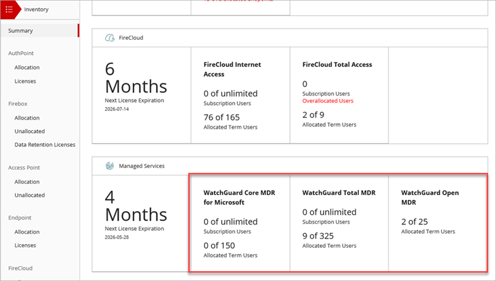The height and width of the screenshot is (281, 496).
Task: Click the 2026-07-14 expiration date
Action: [117, 109]
